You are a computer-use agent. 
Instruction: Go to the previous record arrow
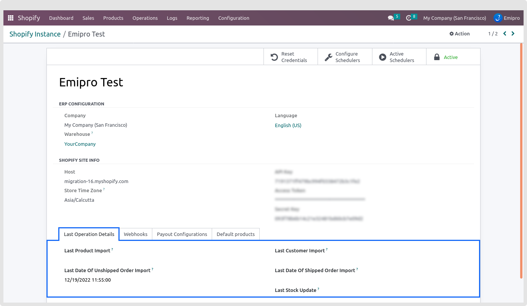click(505, 33)
